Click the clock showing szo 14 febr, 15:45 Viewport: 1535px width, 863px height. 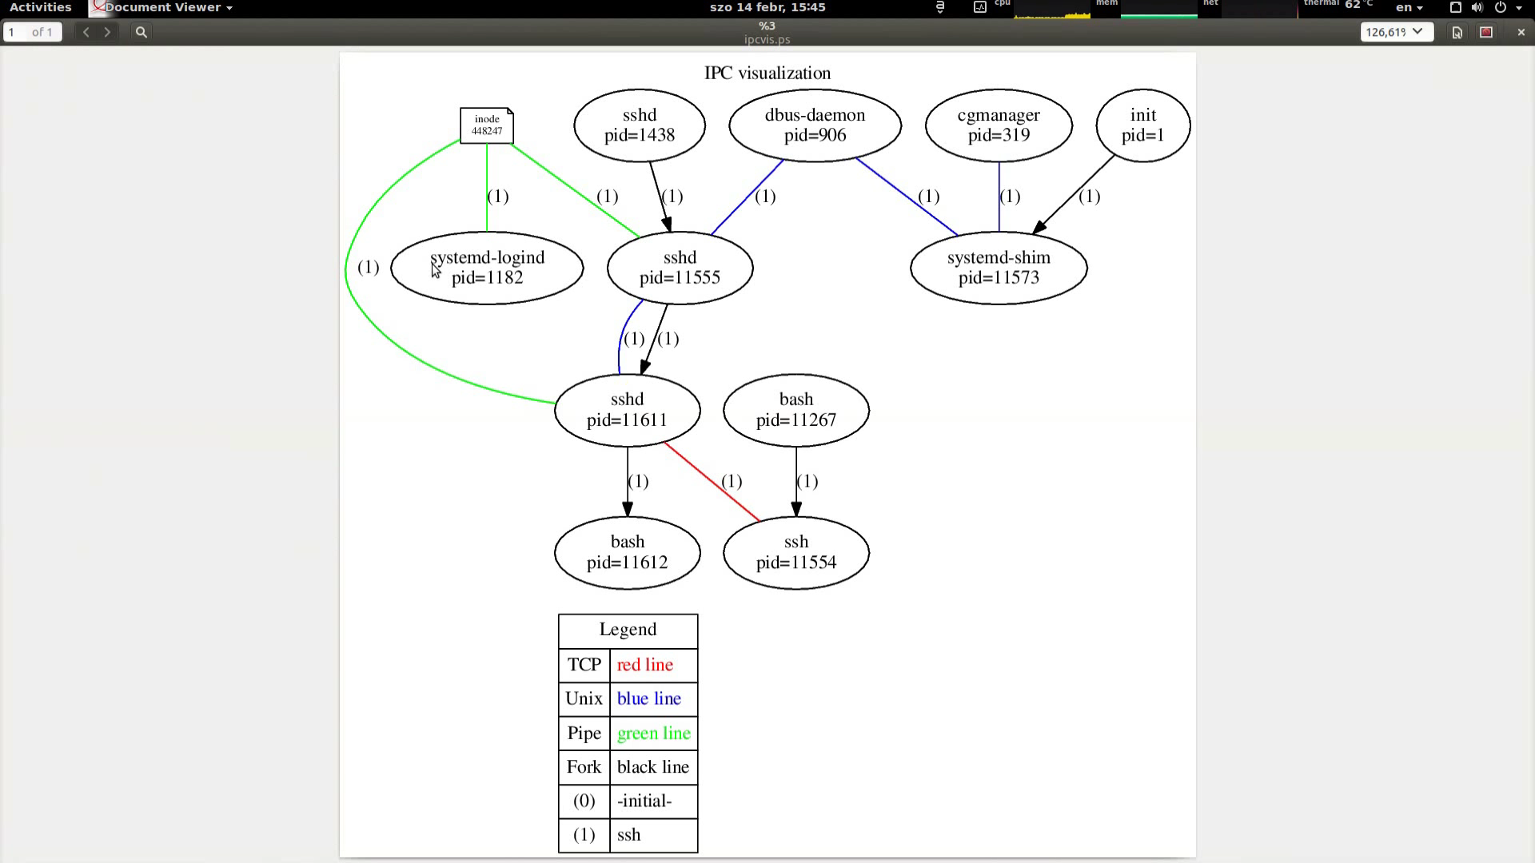tap(767, 7)
